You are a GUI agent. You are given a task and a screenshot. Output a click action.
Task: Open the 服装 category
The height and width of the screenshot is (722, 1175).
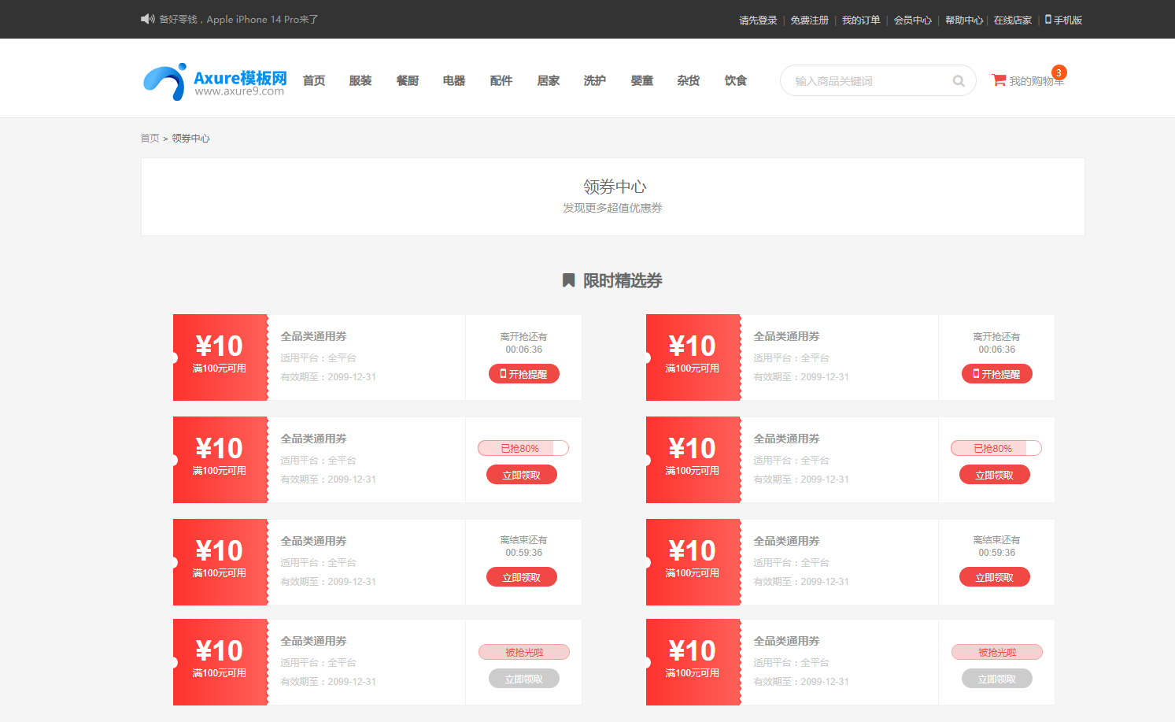360,80
